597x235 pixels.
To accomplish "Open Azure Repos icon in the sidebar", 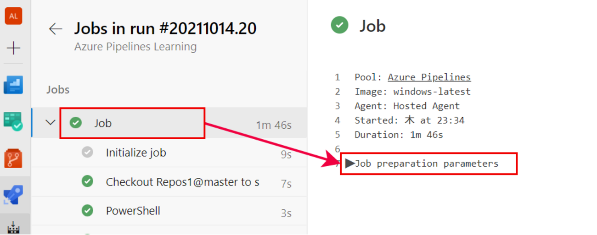I will coord(13,158).
